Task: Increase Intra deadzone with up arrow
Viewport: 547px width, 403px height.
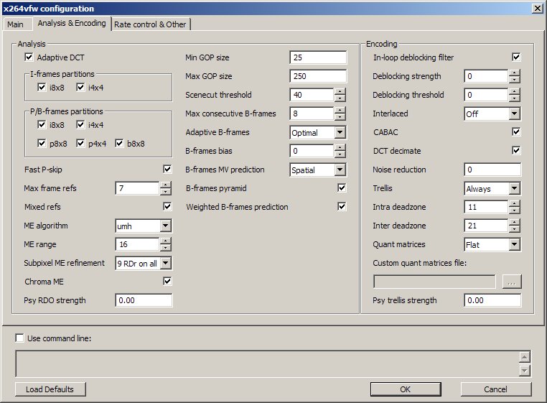Action: coord(515,203)
